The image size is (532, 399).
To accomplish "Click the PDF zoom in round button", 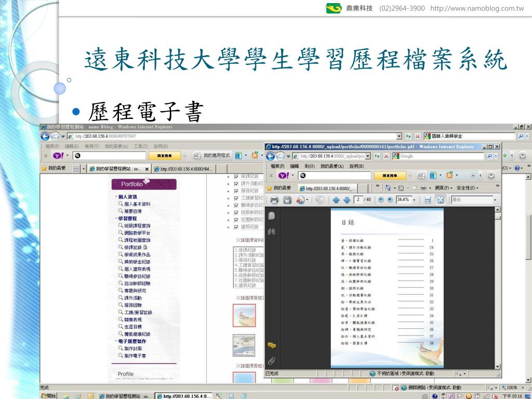I will click(x=390, y=200).
